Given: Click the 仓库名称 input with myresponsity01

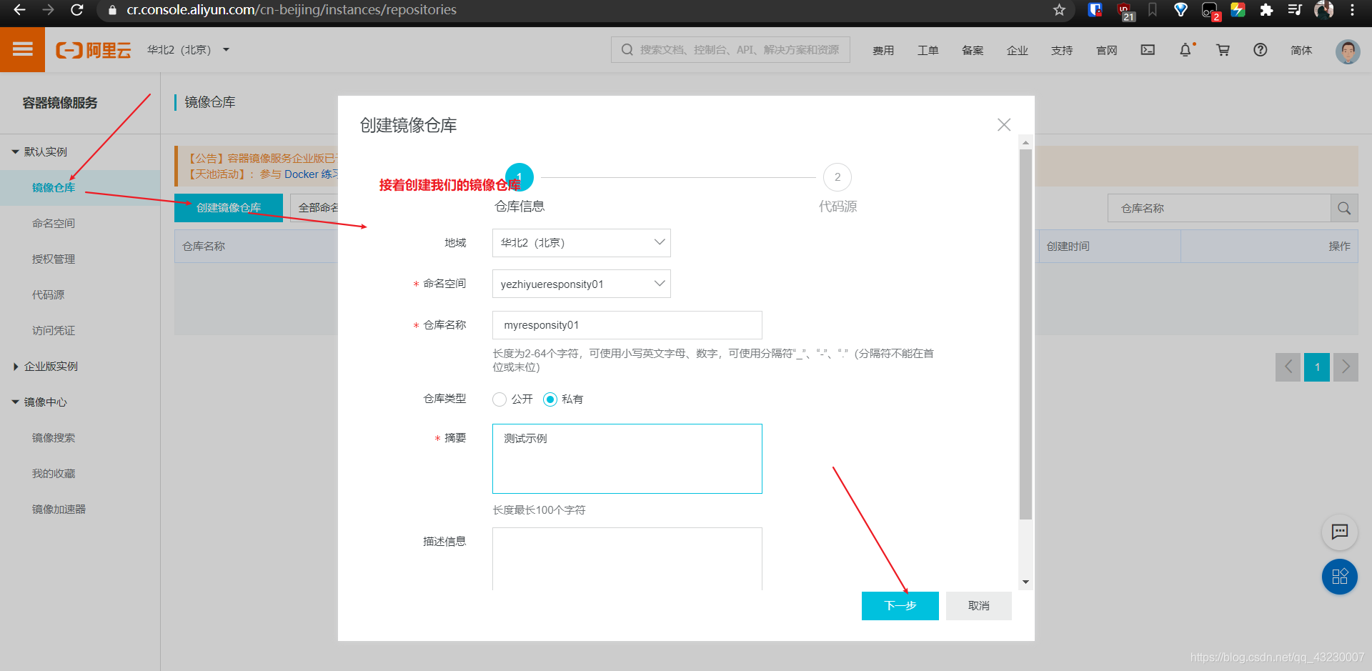Looking at the screenshot, I should pyautogui.click(x=627, y=325).
